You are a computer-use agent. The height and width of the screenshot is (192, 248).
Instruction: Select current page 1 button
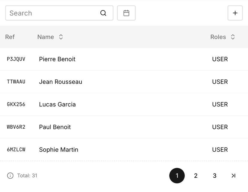(177, 176)
